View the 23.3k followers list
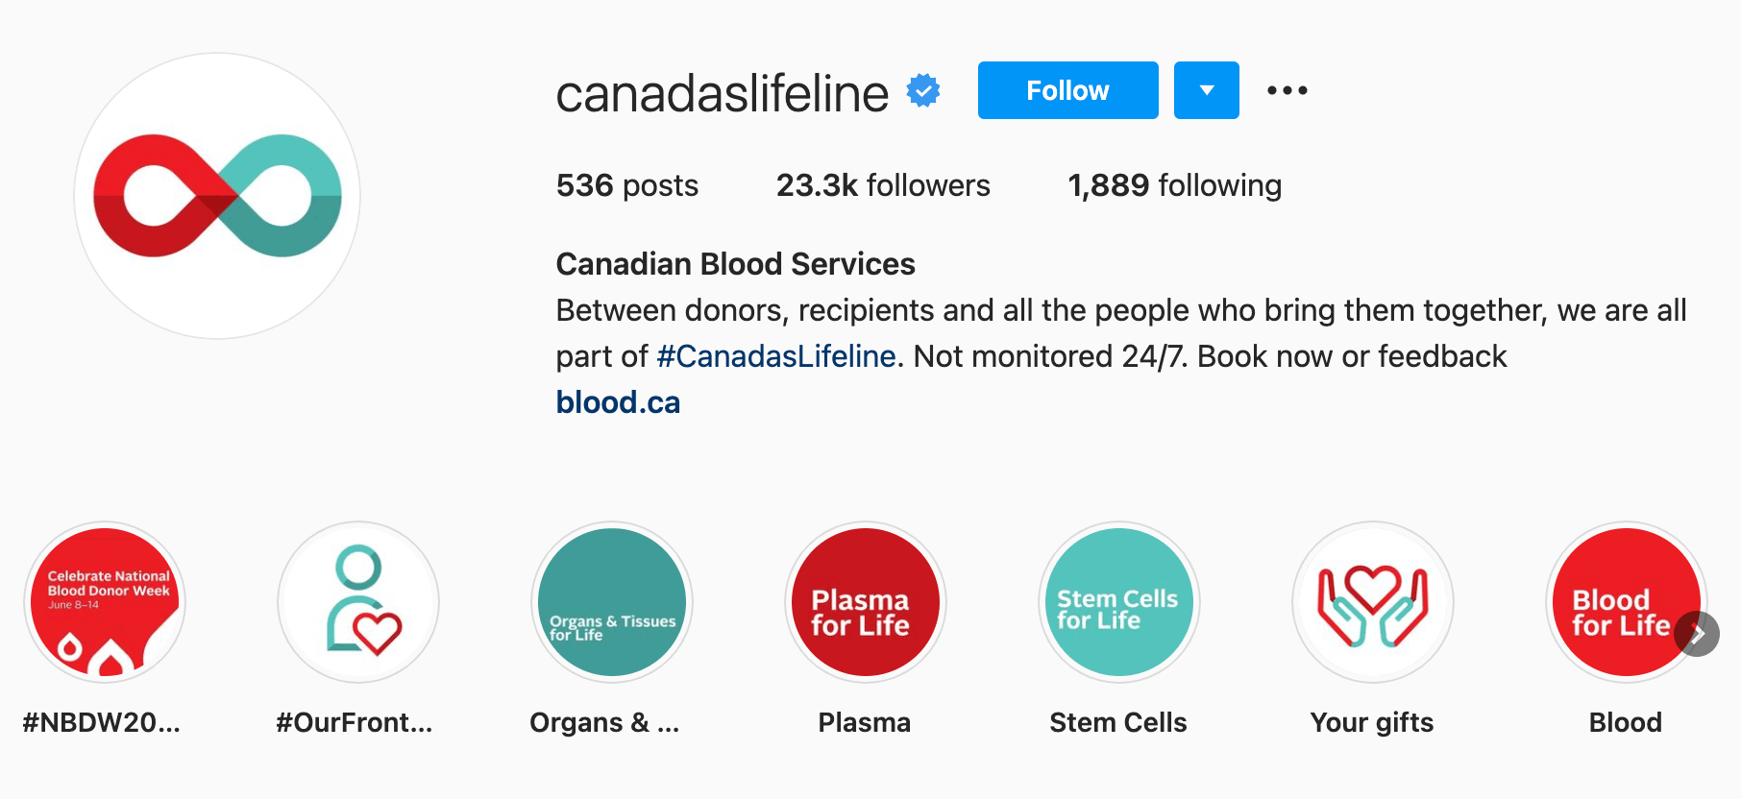 tap(883, 185)
